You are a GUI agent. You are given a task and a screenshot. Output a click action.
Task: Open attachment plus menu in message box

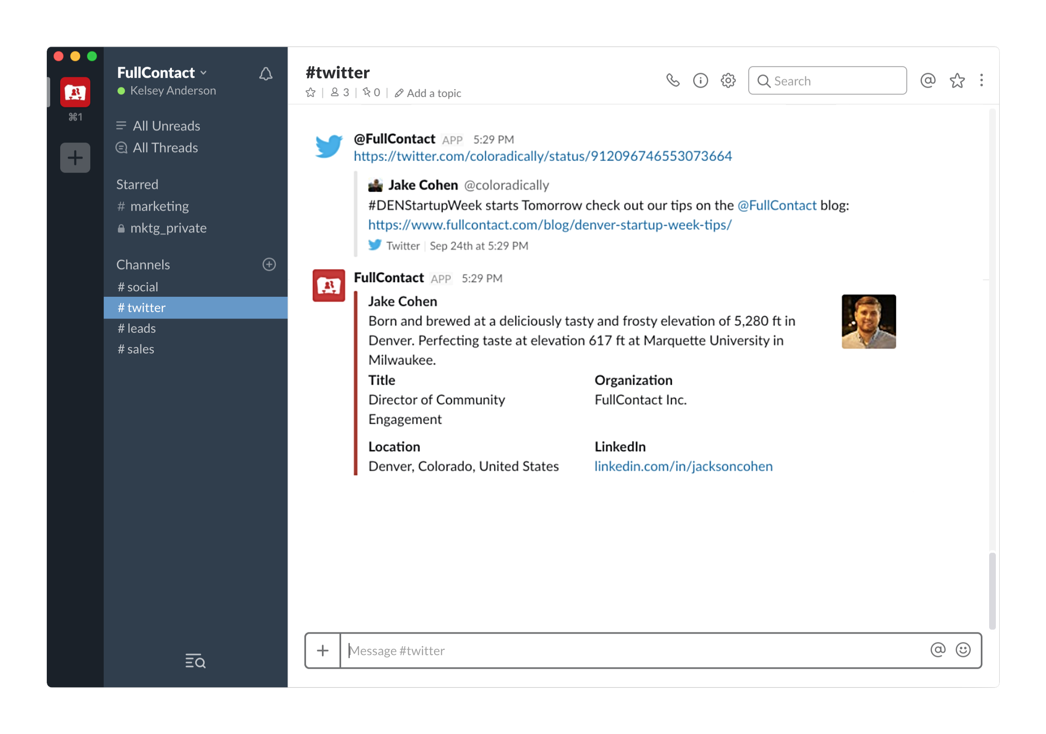coord(323,650)
